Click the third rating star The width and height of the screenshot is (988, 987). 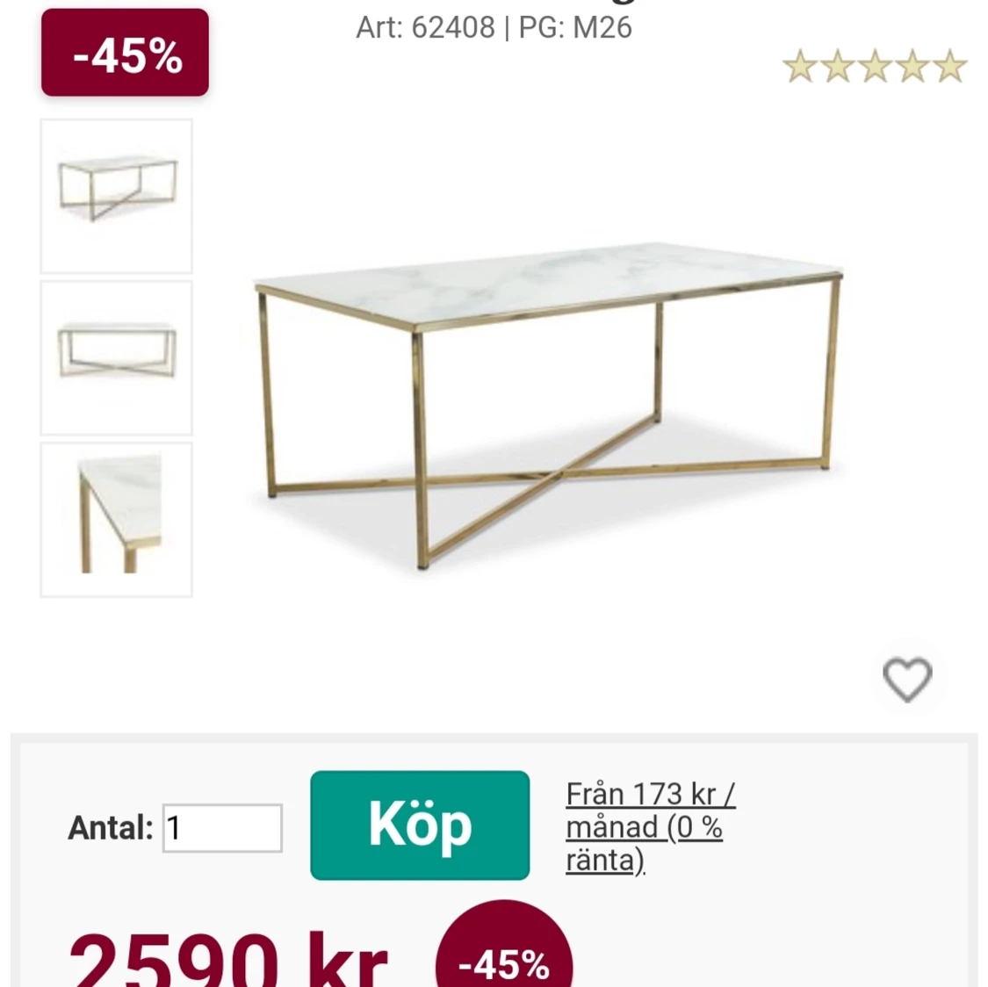[876, 66]
